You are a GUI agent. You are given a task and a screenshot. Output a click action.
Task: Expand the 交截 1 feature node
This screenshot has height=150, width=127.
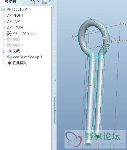coord(4,51)
